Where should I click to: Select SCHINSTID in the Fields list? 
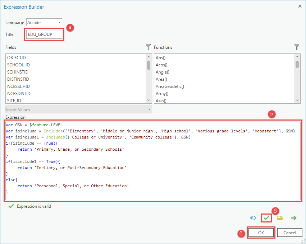tap(18, 72)
